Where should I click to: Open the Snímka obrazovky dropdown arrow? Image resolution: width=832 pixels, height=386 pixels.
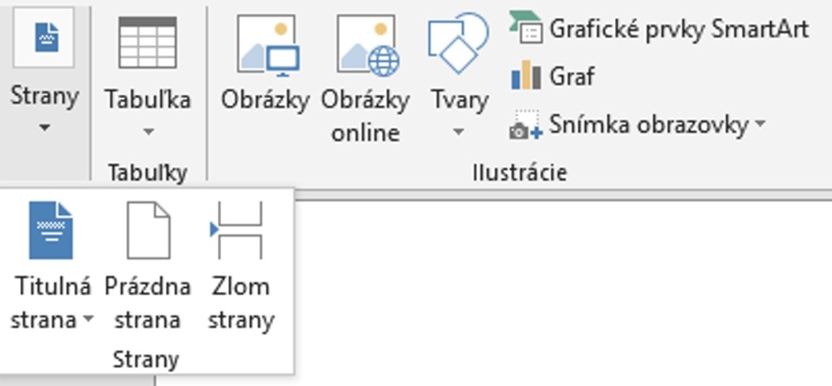pos(760,125)
